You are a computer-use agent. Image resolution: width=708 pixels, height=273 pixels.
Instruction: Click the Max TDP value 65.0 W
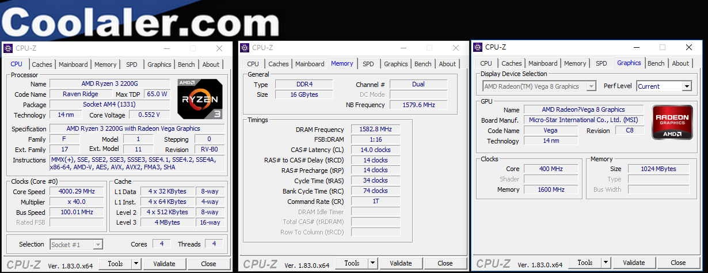pyautogui.click(x=157, y=94)
